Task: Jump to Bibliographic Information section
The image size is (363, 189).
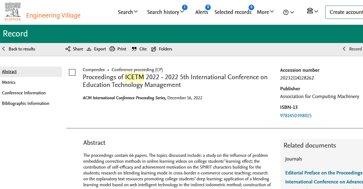Action: coord(26,104)
